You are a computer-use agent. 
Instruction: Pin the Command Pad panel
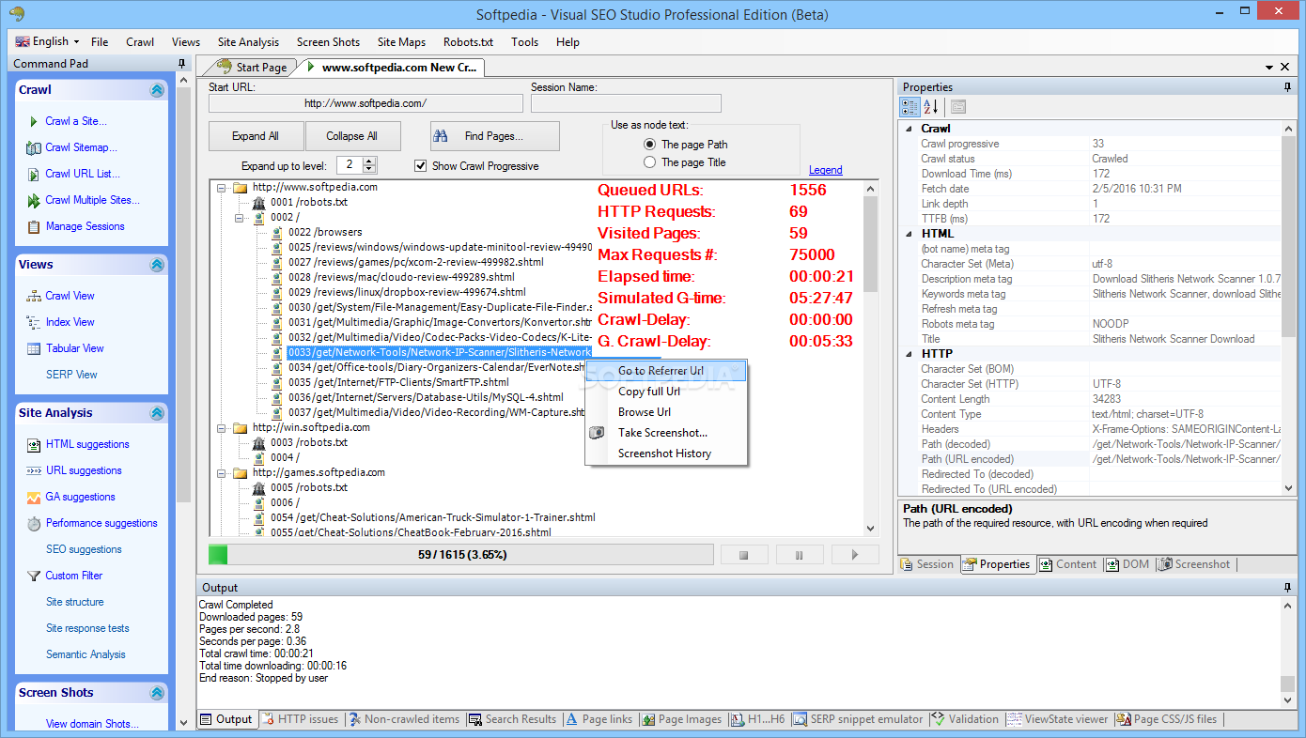tap(182, 64)
